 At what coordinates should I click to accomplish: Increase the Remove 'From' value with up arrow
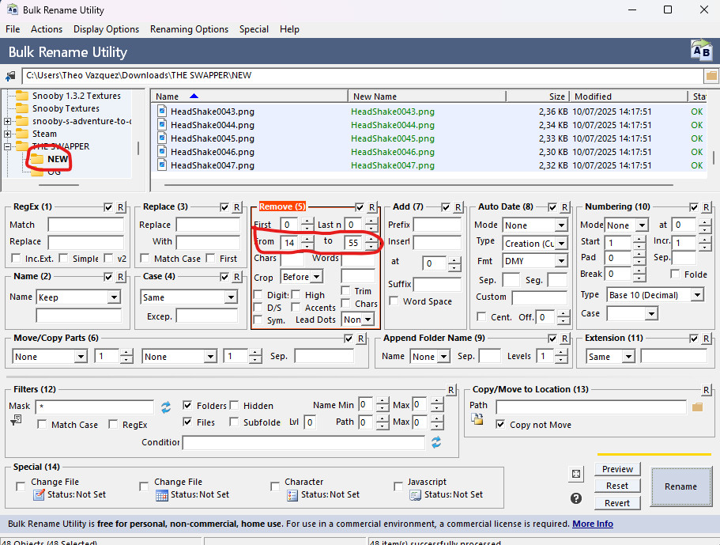307,240
